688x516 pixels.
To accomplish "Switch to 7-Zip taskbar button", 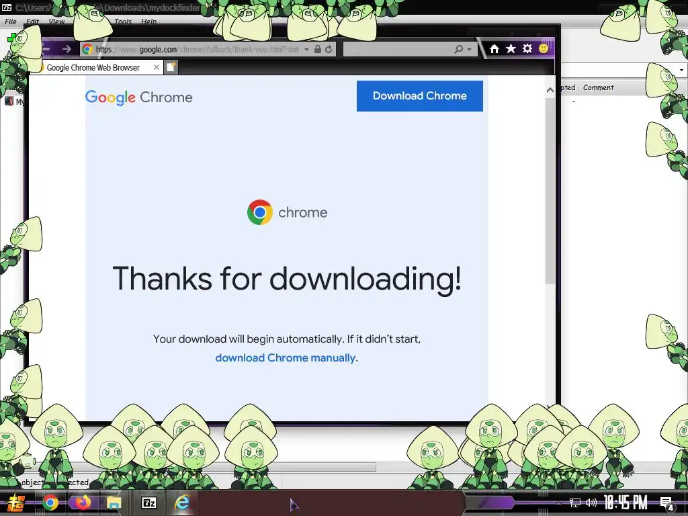I will coord(148,503).
